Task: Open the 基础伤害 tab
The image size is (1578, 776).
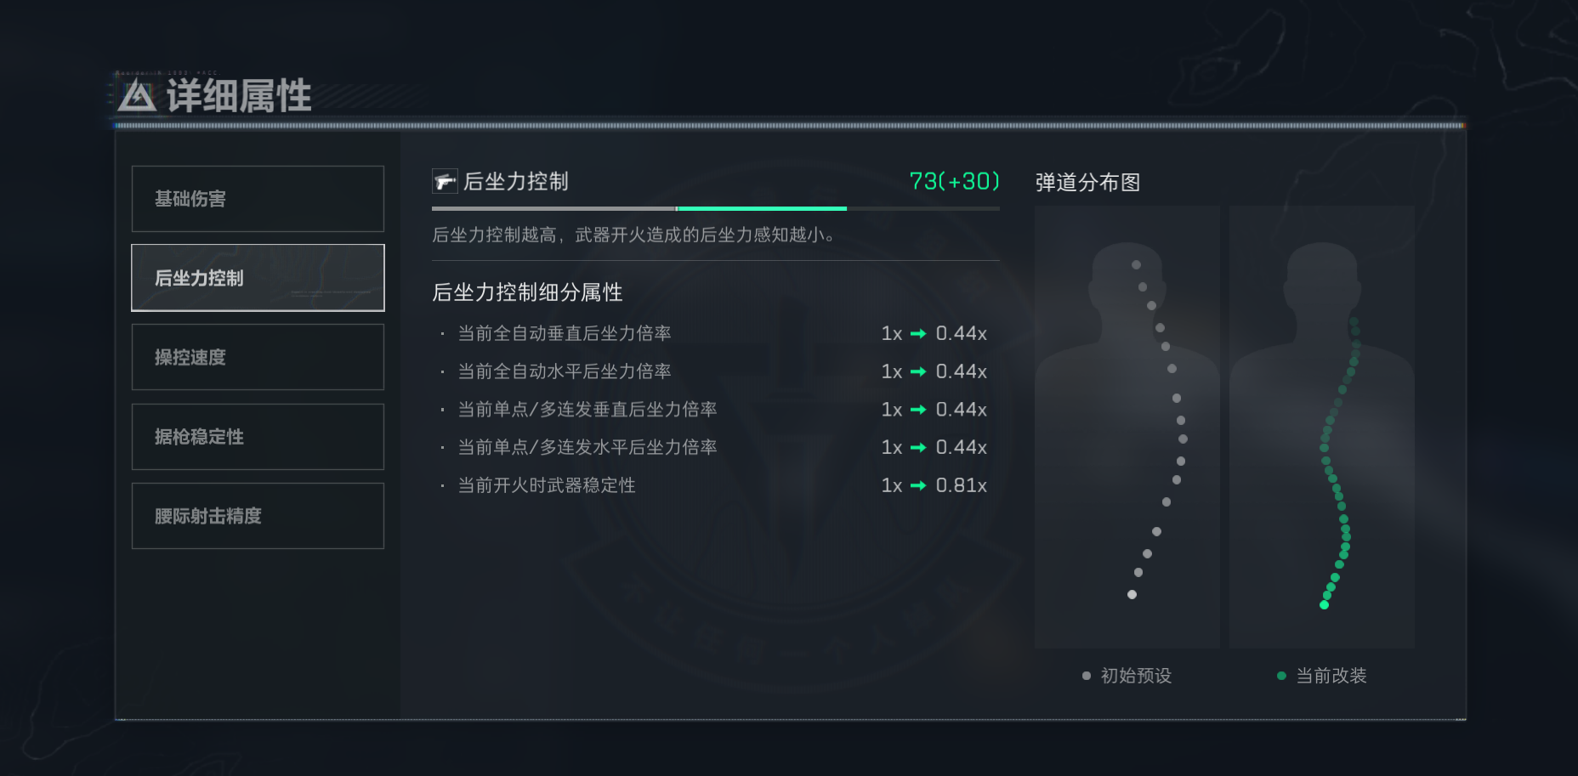Action: click(x=258, y=199)
